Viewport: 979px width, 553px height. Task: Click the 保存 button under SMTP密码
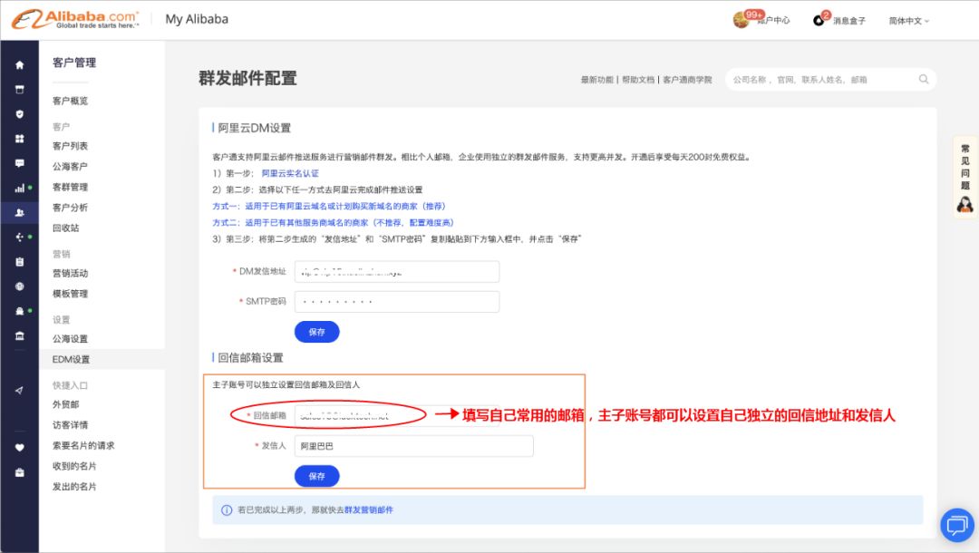point(316,332)
